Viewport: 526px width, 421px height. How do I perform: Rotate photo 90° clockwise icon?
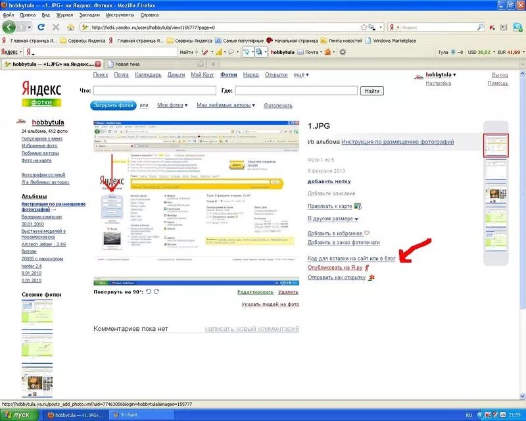(x=156, y=292)
